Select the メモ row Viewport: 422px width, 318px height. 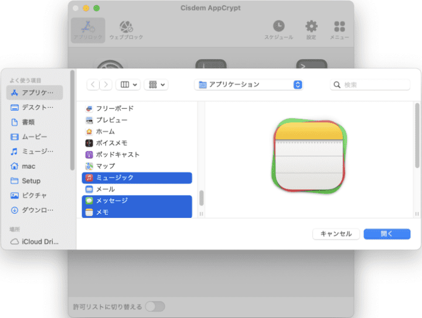[137, 212]
